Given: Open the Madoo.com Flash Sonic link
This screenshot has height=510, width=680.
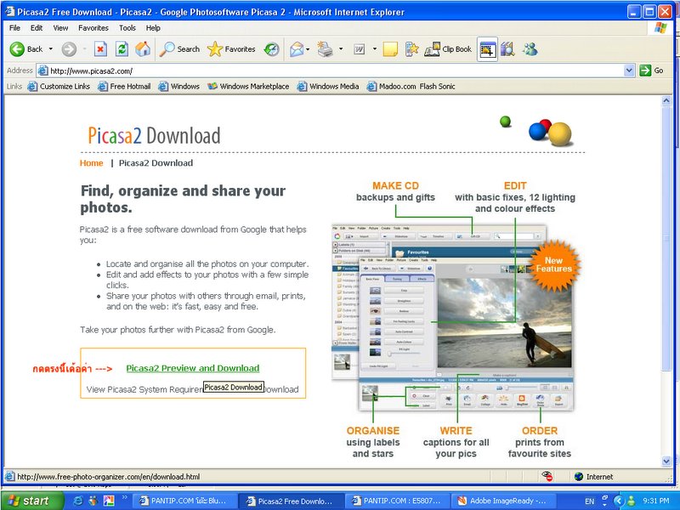Looking at the screenshot, I should point(411,87).
